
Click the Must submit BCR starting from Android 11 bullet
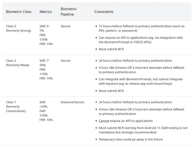click(x=143, y=130)
